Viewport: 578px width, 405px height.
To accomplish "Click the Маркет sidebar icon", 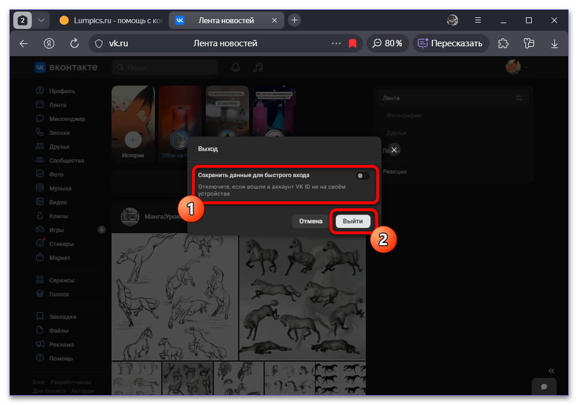I will (40, 257).
